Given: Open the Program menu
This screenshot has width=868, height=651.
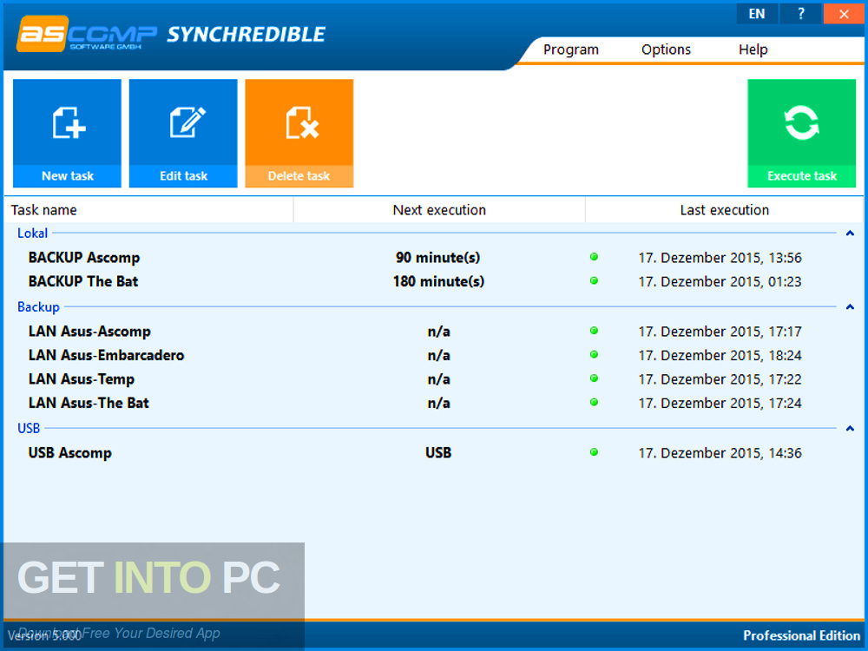Looking at the screenshot, I should click(571, 49).
